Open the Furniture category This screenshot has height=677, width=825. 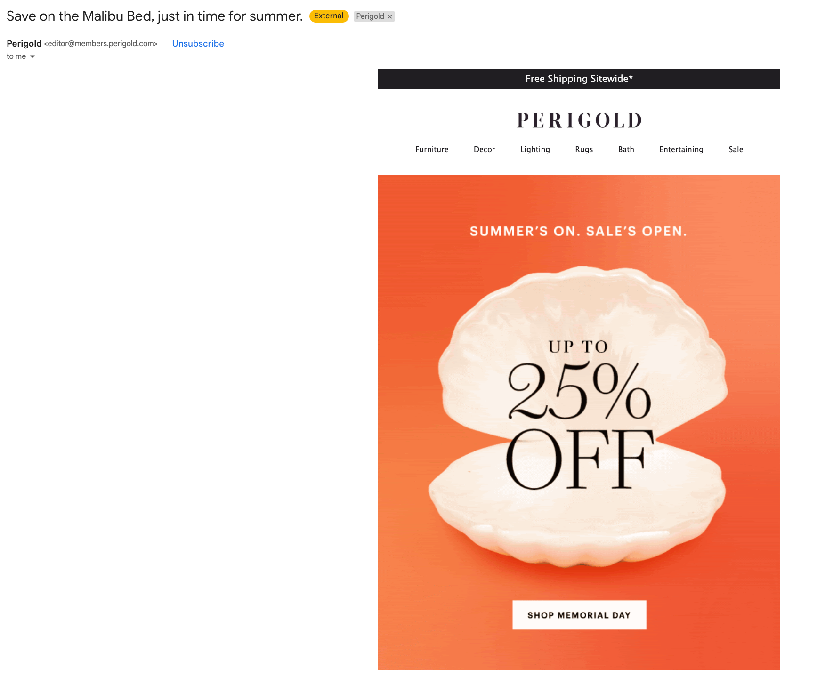[431, 149]
